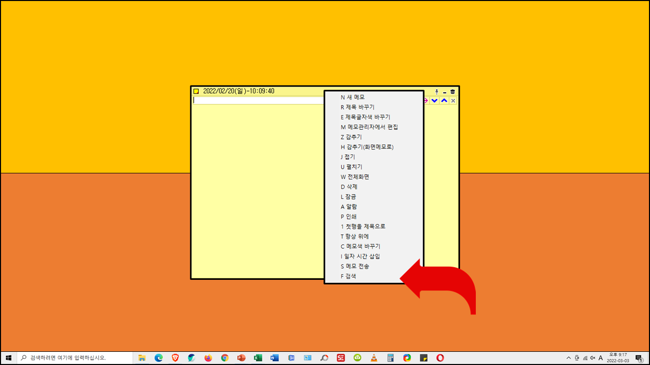Open the network status tray icon
The height and width of the screenshot is (365, 650).
[585, 358]
